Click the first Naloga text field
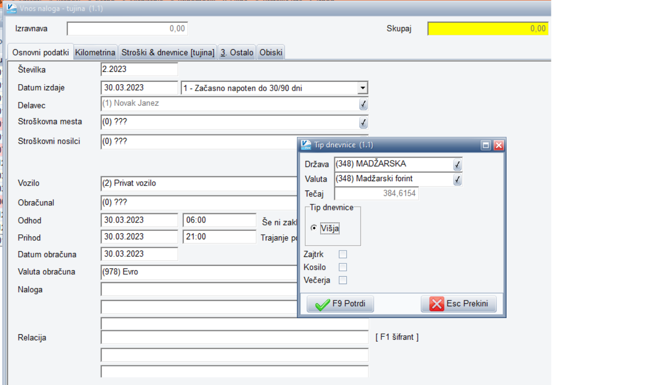This screenshot has width=654, height=385. click(x=199, y=289)
